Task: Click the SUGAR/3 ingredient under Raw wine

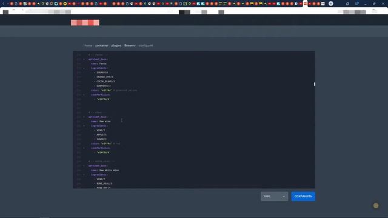Action: click(101, 139)
